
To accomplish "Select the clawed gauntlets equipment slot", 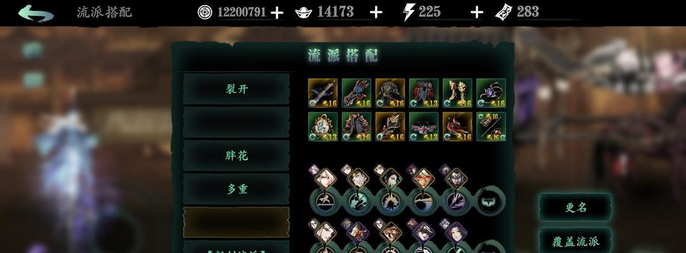I will 357,93.
